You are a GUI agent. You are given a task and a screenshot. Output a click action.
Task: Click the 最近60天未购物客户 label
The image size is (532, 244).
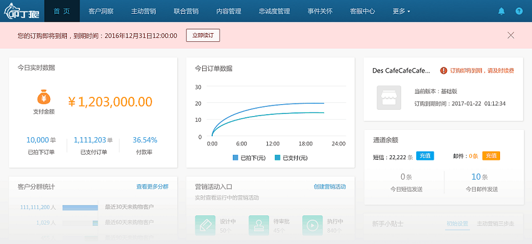(130, 222)
